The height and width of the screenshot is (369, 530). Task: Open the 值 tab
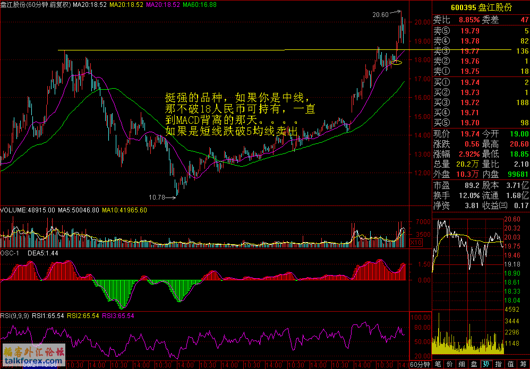coord(510,364)
